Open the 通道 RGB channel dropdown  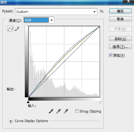[x=39, y=20]
